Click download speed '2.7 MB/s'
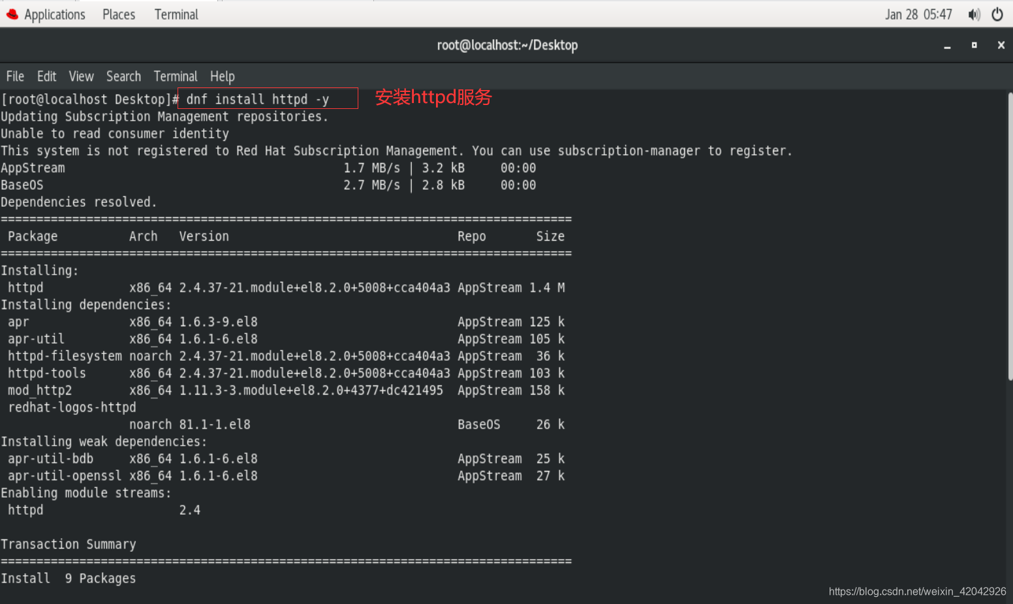The height and width of the screenshot is (604, 1013). coord(372,185)
